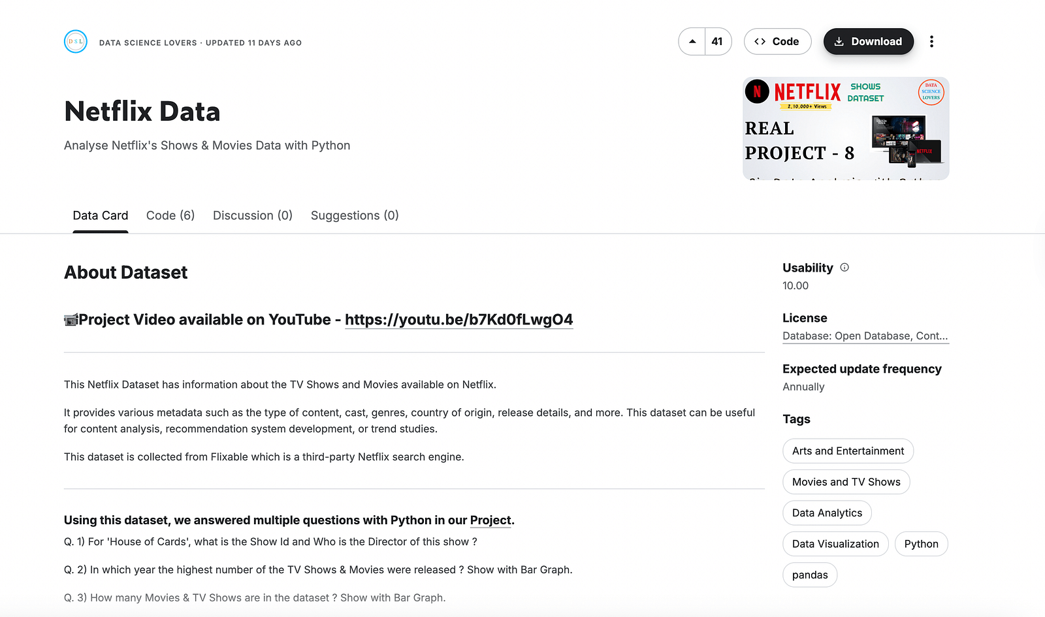
Task: Open the YouTube project video link
Action: click(459, 319)
